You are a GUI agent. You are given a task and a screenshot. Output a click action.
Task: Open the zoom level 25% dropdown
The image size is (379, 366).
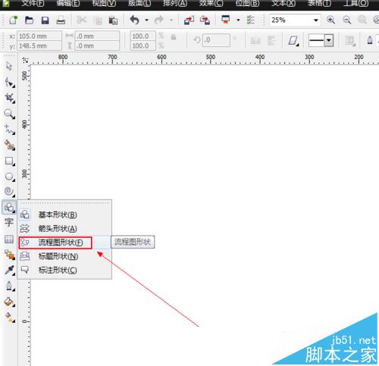316,20
